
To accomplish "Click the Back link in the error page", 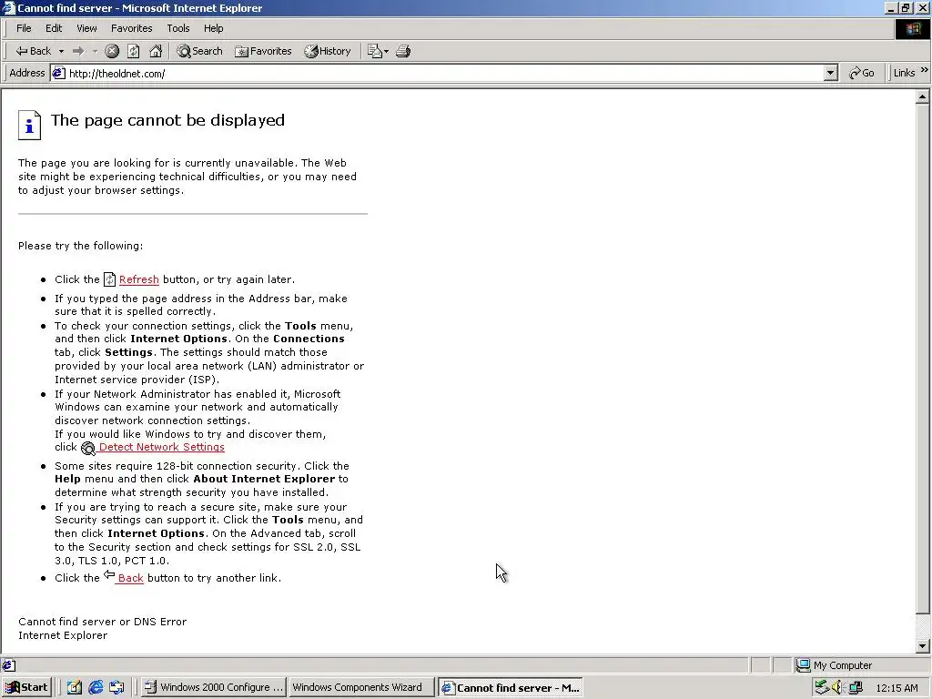I will 131,578.
